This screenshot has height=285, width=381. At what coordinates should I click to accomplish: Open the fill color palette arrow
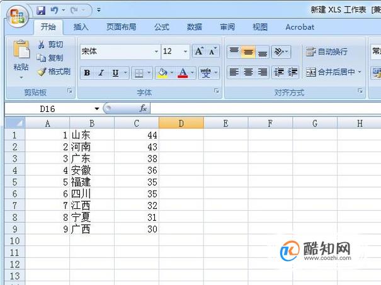click(x=172, y=72)
